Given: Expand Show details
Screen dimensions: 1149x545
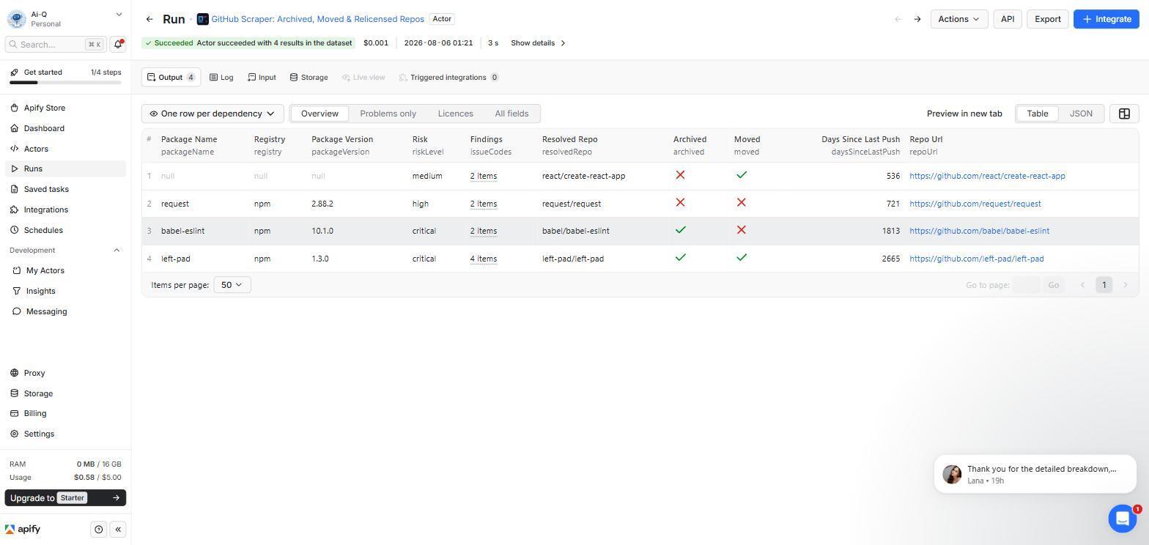Looking at the screenshot, I should [539, 43].
